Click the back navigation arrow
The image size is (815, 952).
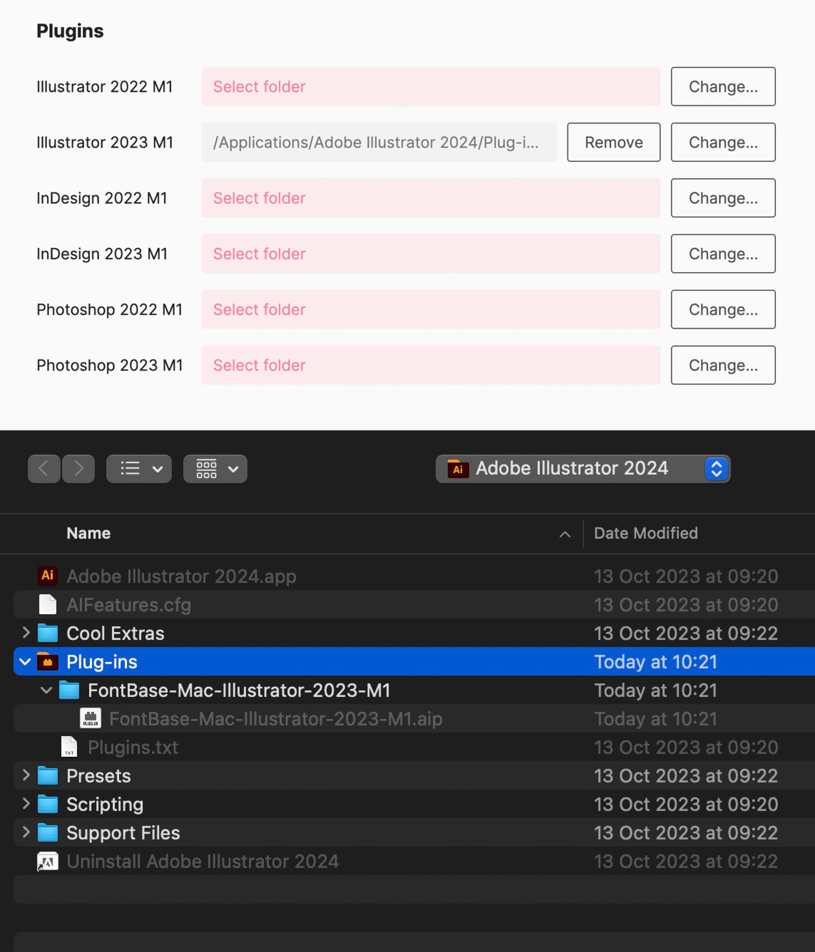click(x=44, y=469)
